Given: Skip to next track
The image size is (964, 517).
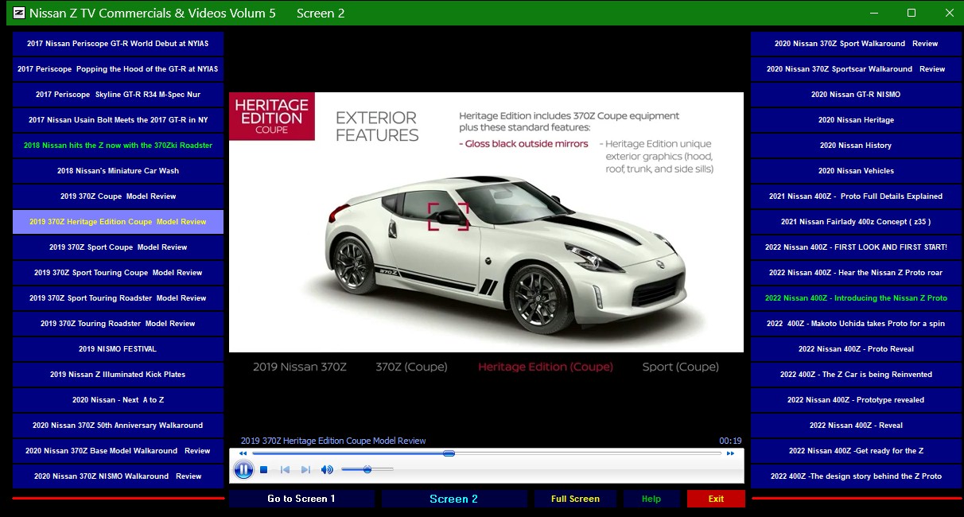Looking at the screenshot, I should click(x=305, y=470).
